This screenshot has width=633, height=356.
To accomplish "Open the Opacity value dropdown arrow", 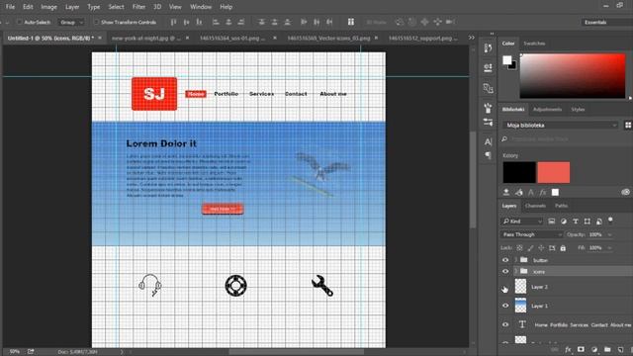I will click(609, 234).
